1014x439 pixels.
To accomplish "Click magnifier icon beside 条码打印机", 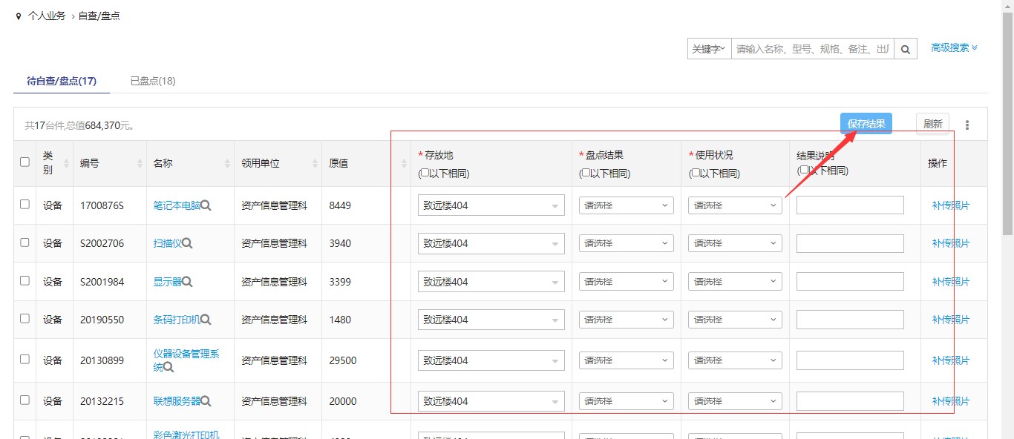I will [x=206, y=320].
